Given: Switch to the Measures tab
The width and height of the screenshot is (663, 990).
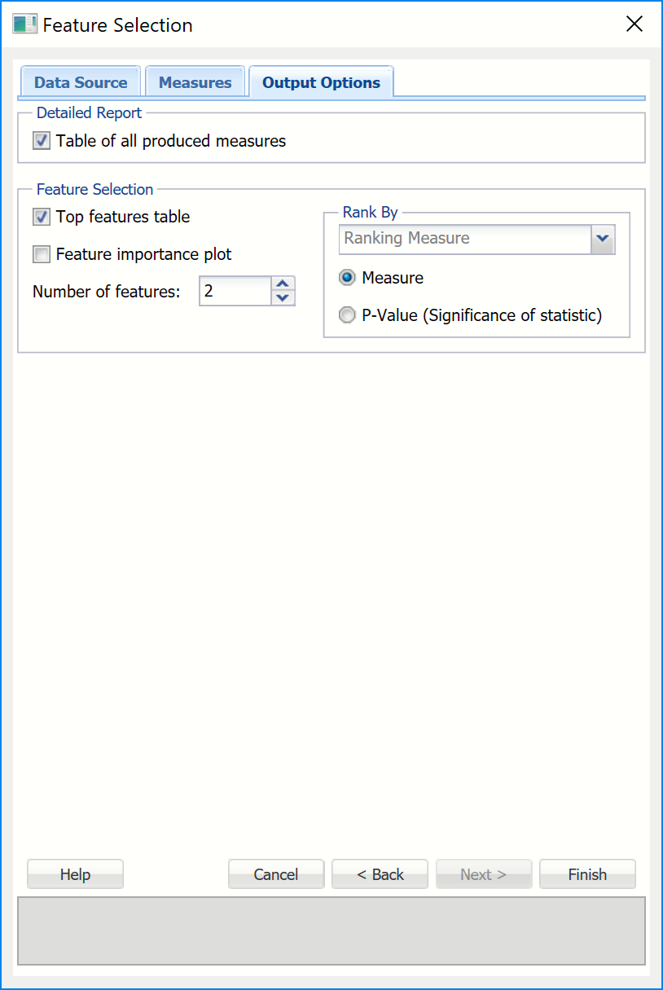Looking at the screenshot, I should click(195, 81).
